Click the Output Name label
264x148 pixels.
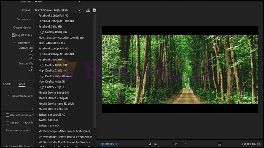(22, 28)
